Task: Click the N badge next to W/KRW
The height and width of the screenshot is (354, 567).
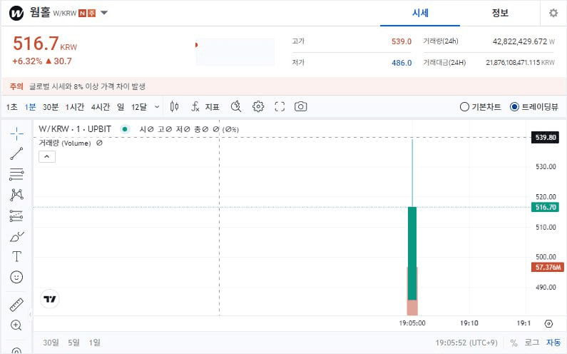Action: 83,14
